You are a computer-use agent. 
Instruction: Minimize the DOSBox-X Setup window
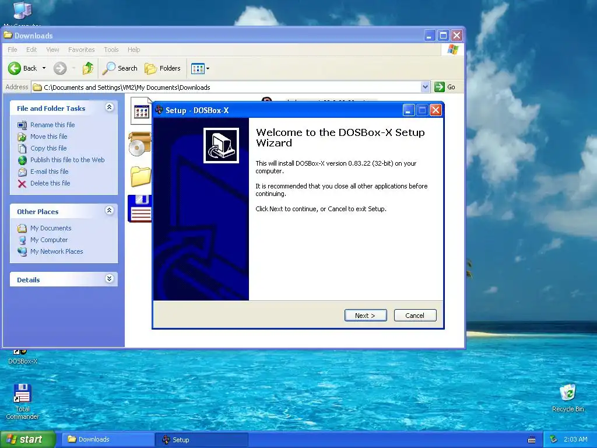408,110
